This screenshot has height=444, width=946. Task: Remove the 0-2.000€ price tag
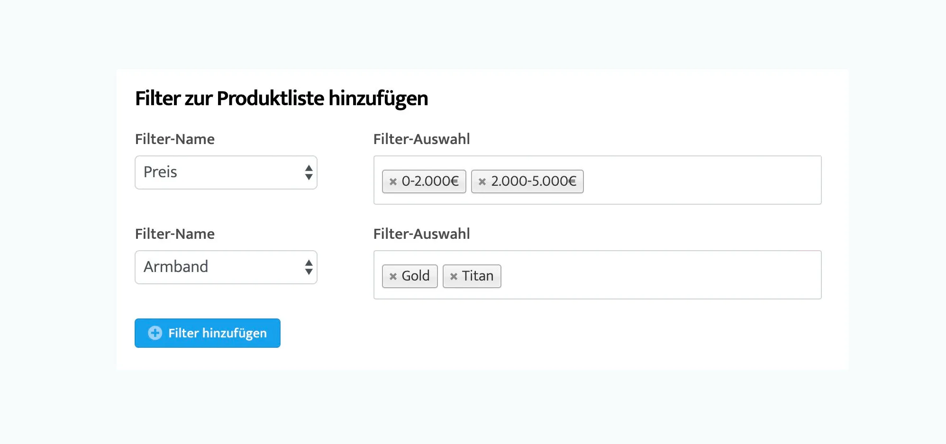pyautogui.click(x=393, y=181)
